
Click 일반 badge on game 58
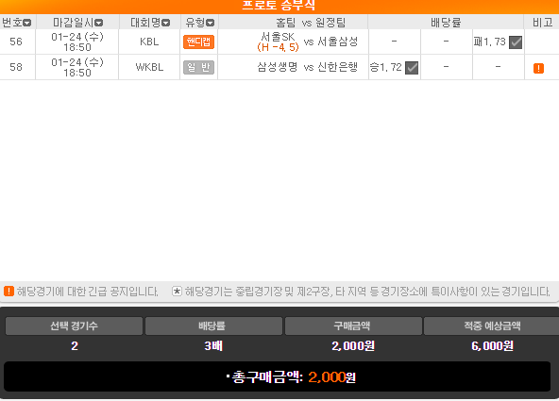(x=198, y=67)
